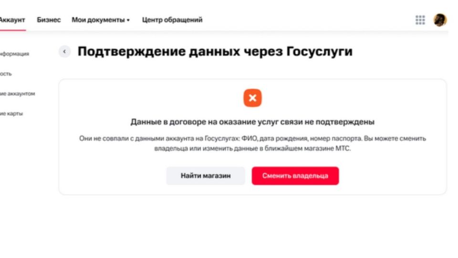The height and width of the screenshot is (258, 458).
Task: Switch to the Аккаунт tab
Action: [x=12, y=20]
